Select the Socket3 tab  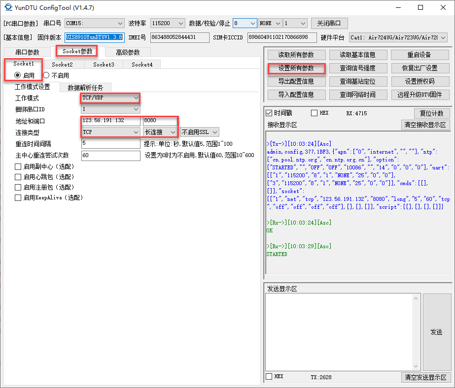[x=104, y=65]
